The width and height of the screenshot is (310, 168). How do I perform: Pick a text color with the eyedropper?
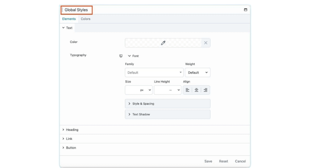(x=163, y=43)
